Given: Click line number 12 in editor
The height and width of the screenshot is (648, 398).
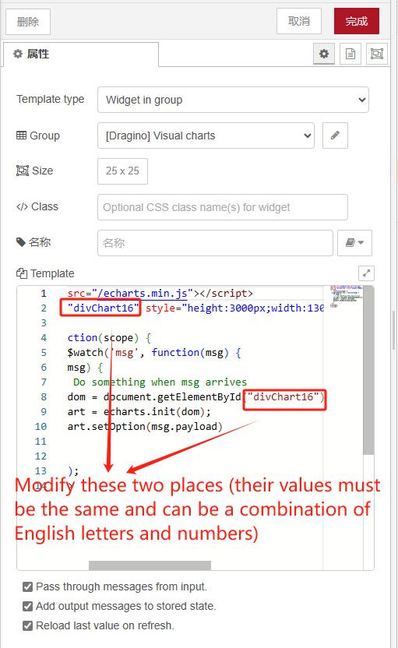Looking at the screenshot, I should click(x=41, y=456).
